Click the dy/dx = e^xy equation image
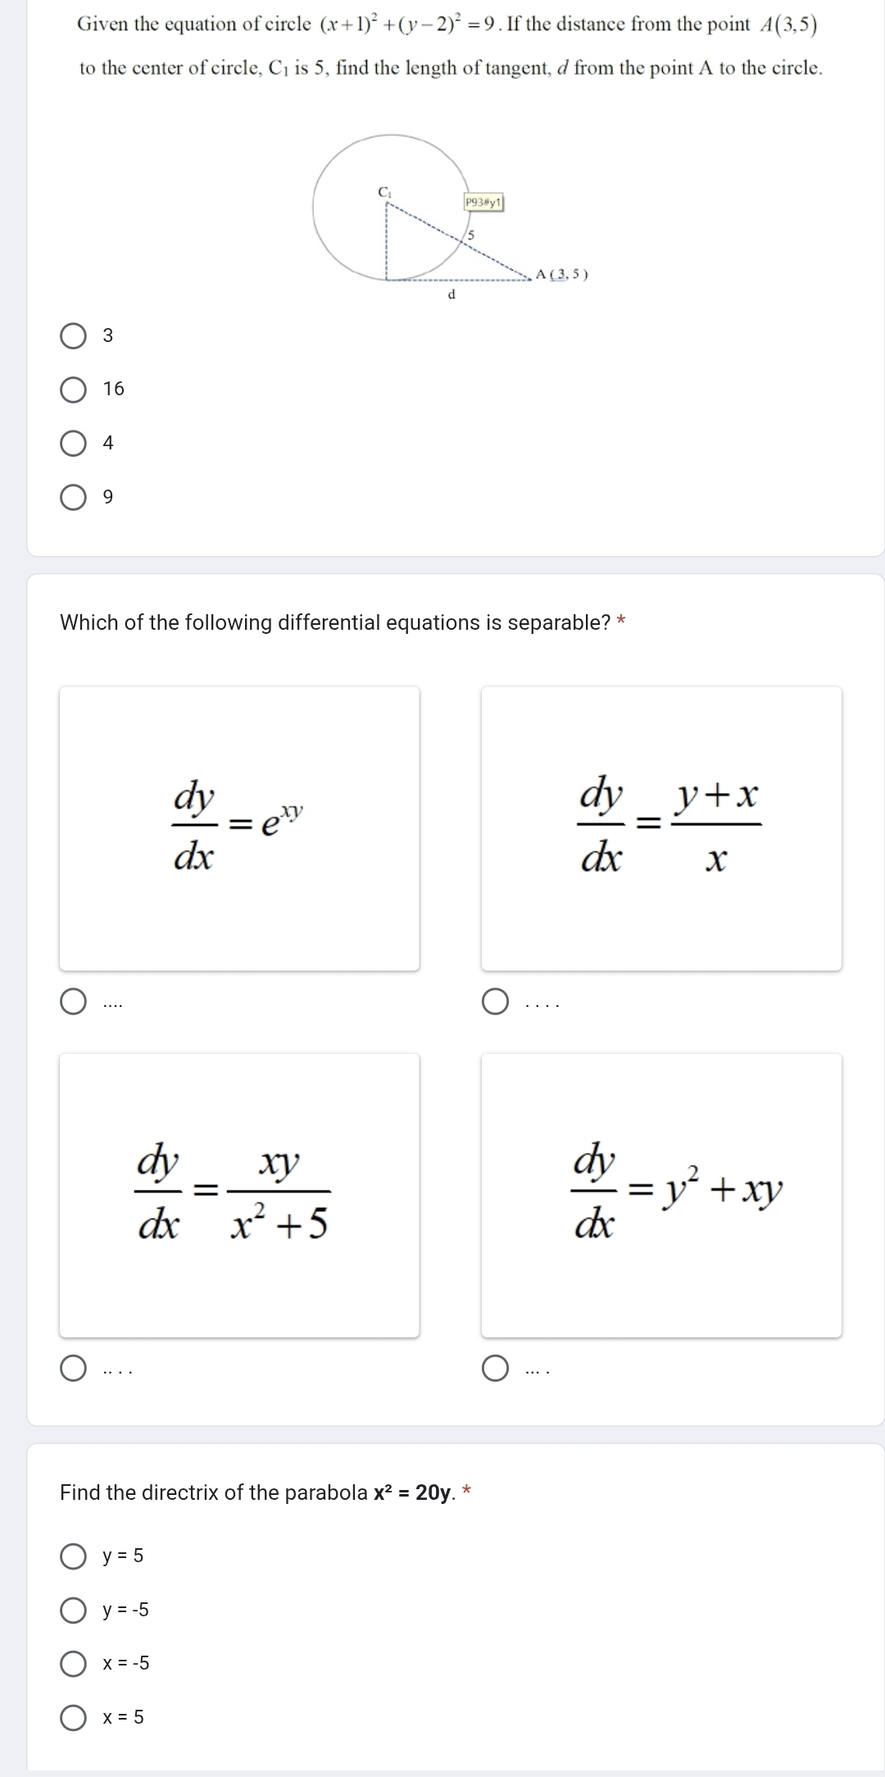Screen dimensions: 885x1777 [239, 828]
